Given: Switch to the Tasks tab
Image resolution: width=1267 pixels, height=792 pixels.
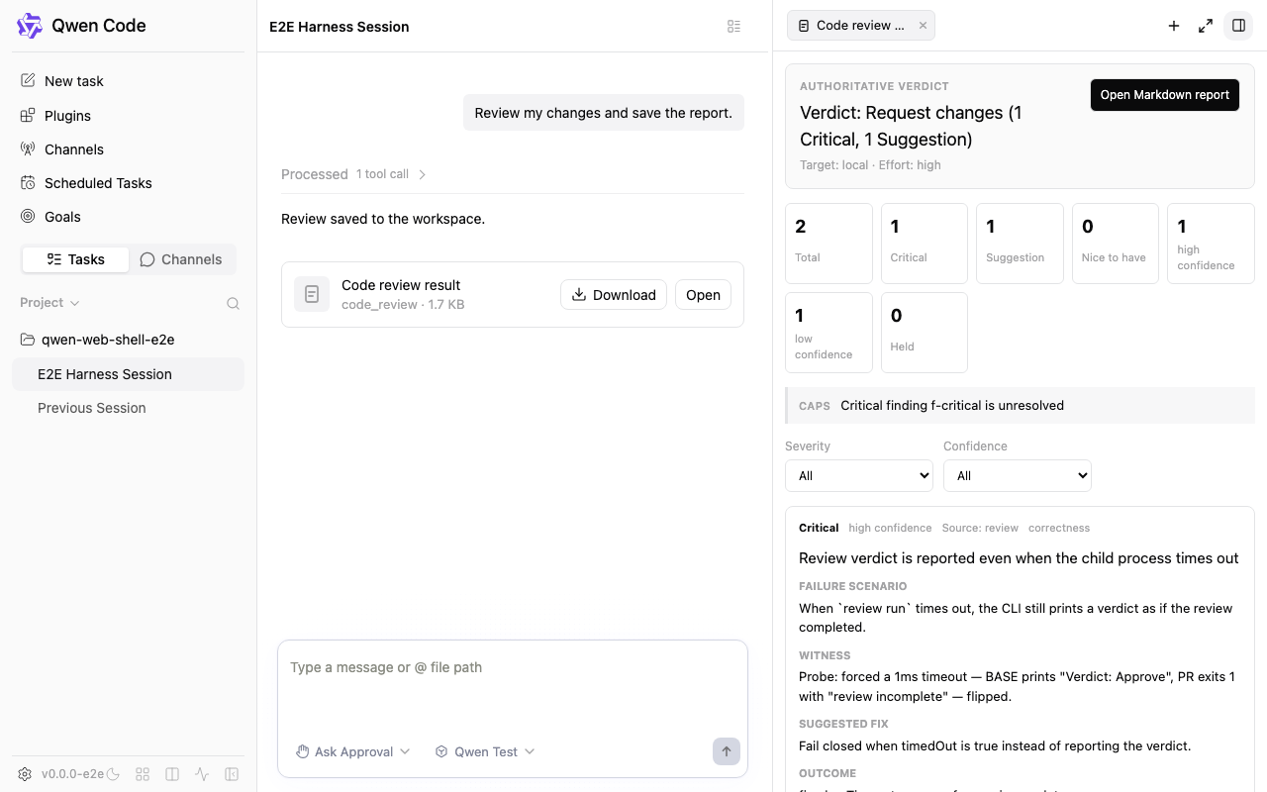Looking at the screenshot, I should [x=76, y=259].
